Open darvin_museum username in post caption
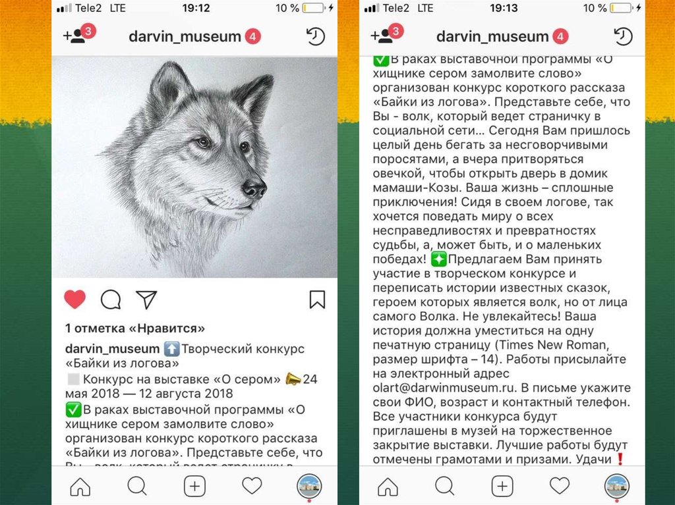 [x=112, y=348]
